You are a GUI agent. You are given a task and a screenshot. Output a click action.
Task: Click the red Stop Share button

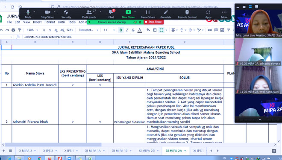[x=153, y=22]
